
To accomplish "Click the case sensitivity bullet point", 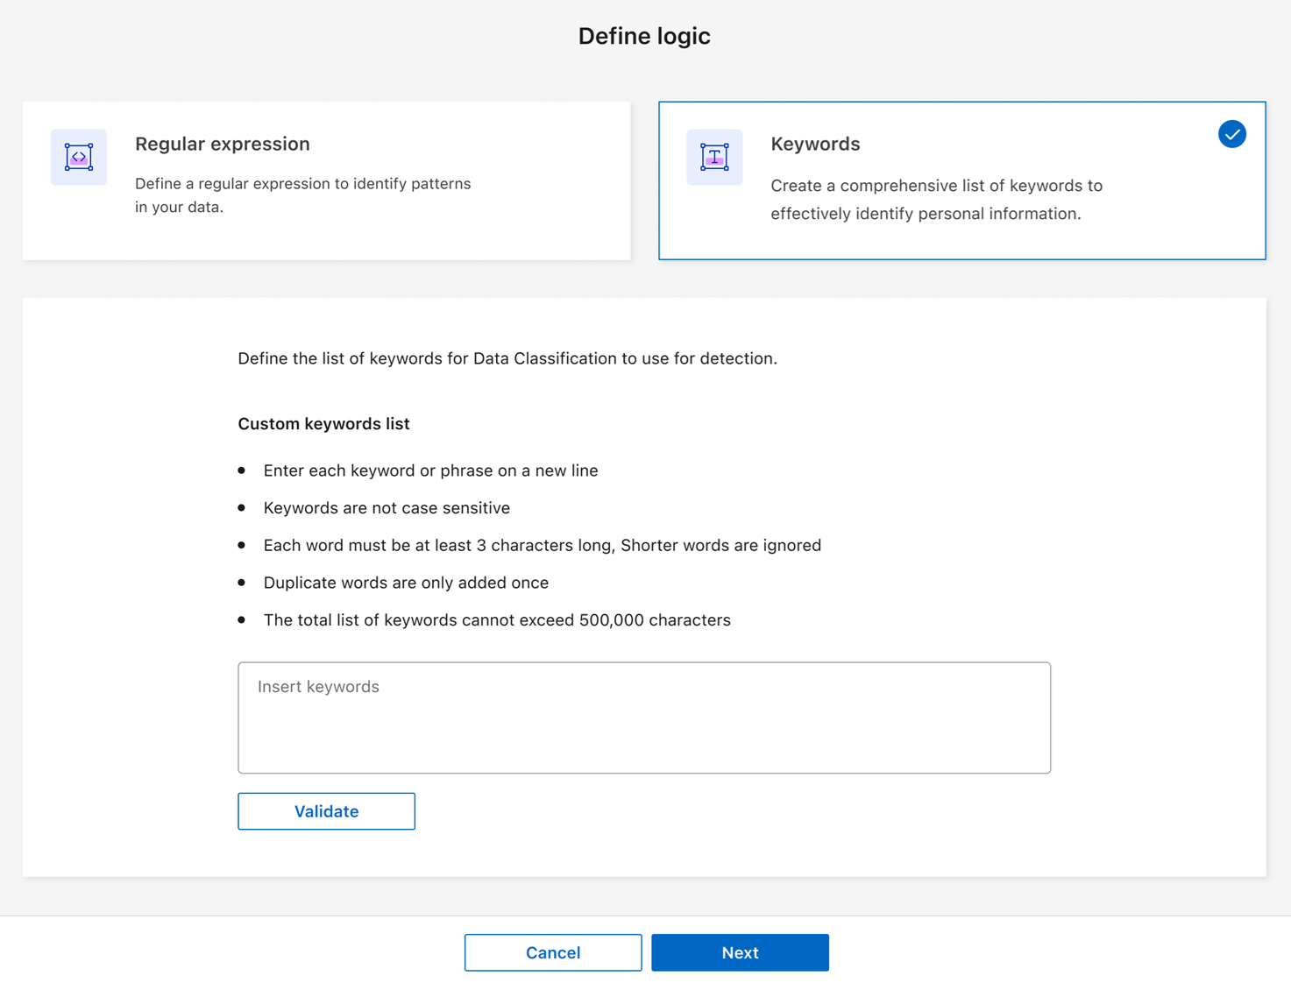I will pos(387,507).
